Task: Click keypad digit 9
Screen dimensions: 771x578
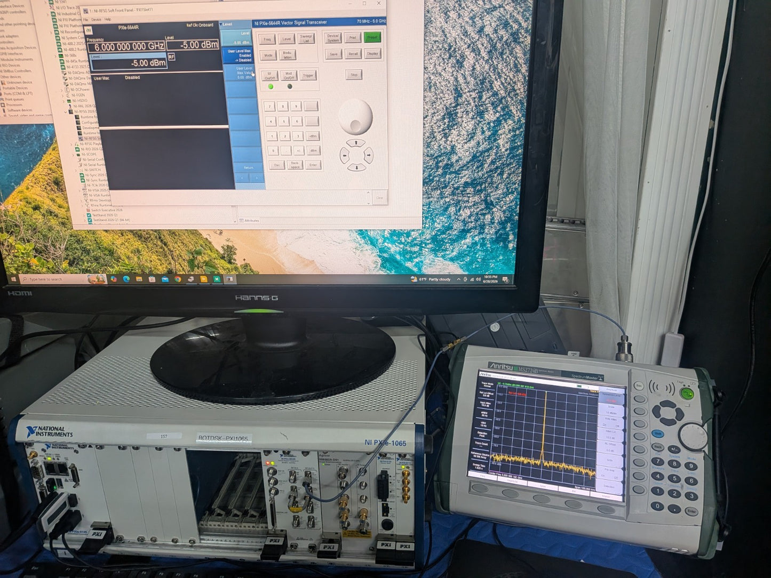Action: (x=296, y=106)
